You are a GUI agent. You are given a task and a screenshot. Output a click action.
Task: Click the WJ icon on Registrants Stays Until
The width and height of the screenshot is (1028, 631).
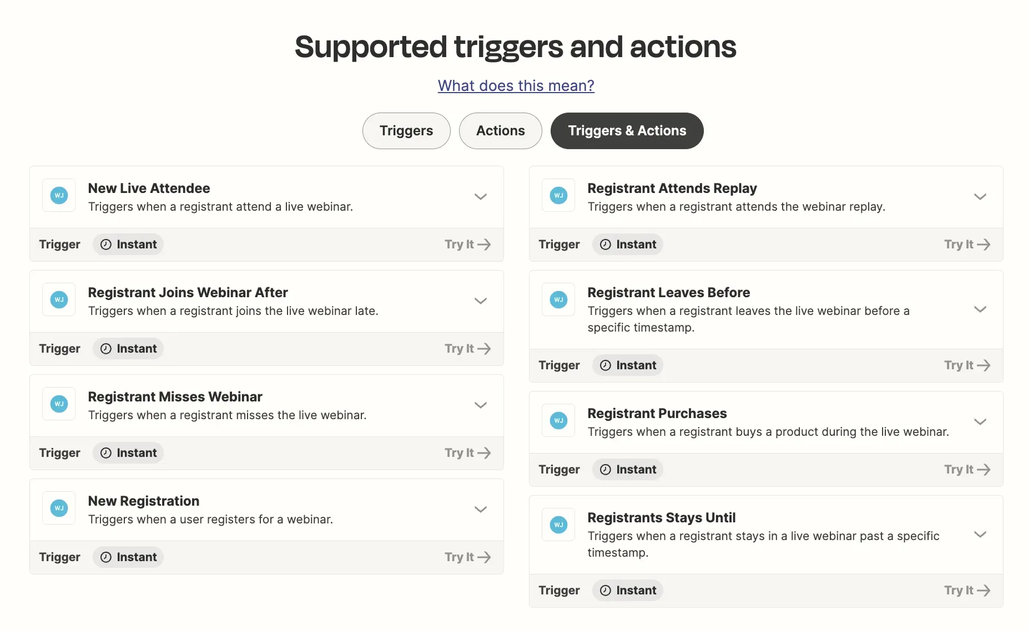coord(558,525)
